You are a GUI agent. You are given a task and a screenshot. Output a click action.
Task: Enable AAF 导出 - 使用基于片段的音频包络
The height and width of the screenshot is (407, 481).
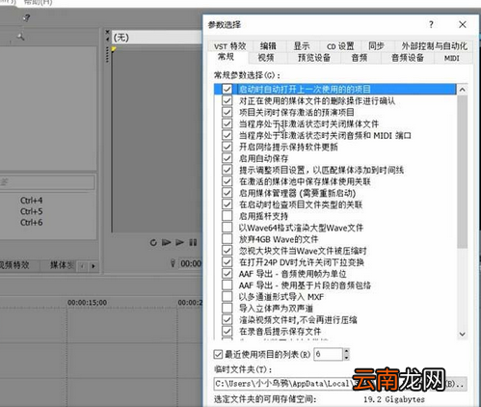pyautogui.click(x=227, y=285)
